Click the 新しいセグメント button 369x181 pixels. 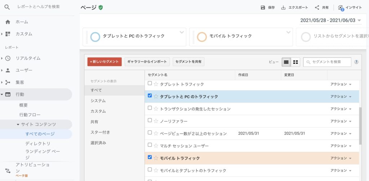click(x=105, y=62)
